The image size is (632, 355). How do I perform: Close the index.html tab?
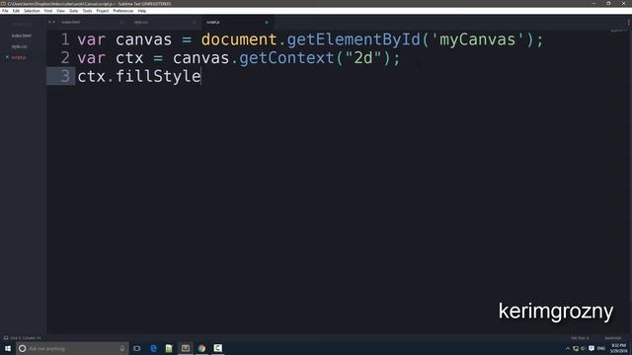click(x=121, y=22)
